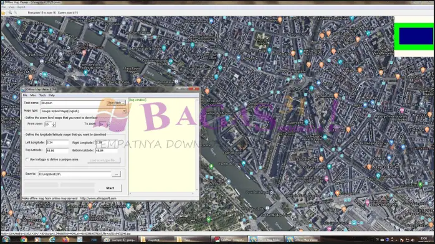Click the Open task button
This screenshot has height=244, width=435.
coord(116,103)
